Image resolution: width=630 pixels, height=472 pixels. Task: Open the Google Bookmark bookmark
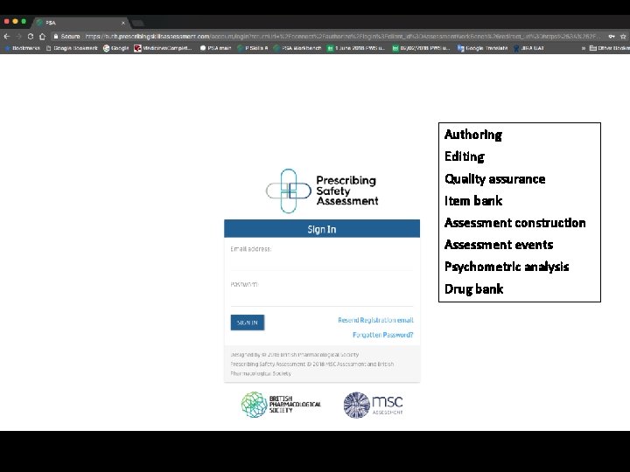pyautogui.click(x=72, y=48)
